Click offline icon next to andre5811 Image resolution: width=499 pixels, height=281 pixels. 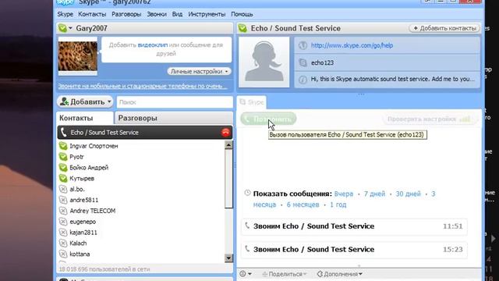pos(63,200)
